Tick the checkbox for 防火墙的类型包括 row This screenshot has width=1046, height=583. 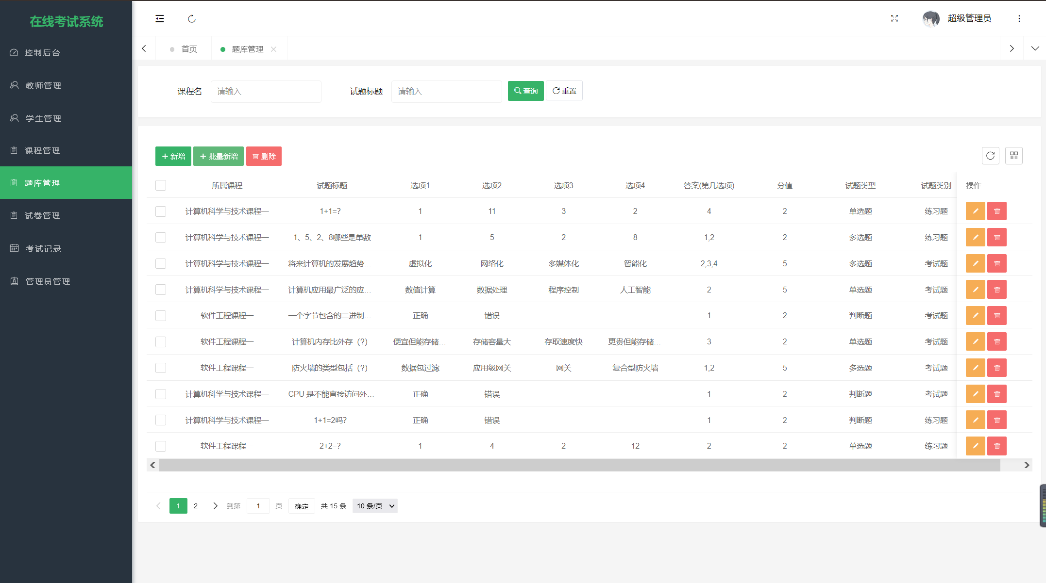(x=161, y=368)
